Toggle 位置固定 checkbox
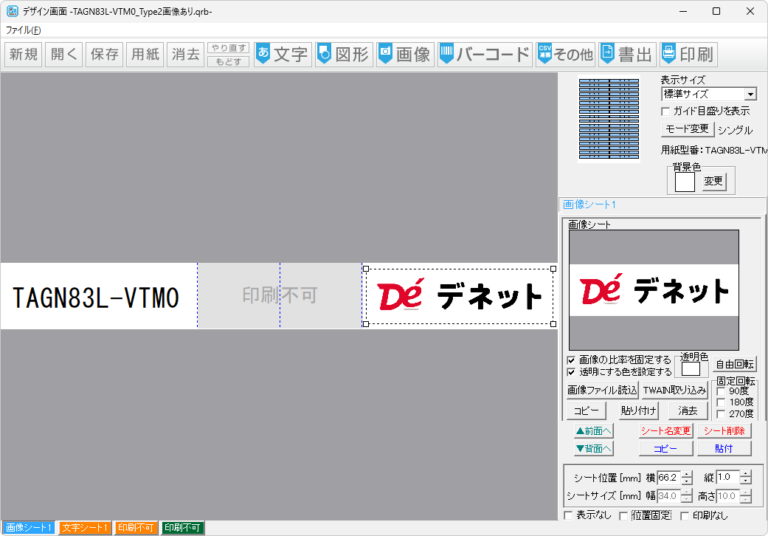 pyautogui.click(x=623, y=515)
